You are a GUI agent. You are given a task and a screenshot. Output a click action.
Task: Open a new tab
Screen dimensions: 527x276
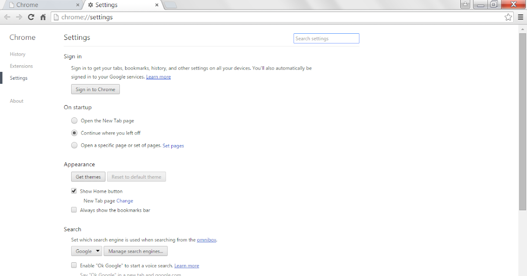170,5
